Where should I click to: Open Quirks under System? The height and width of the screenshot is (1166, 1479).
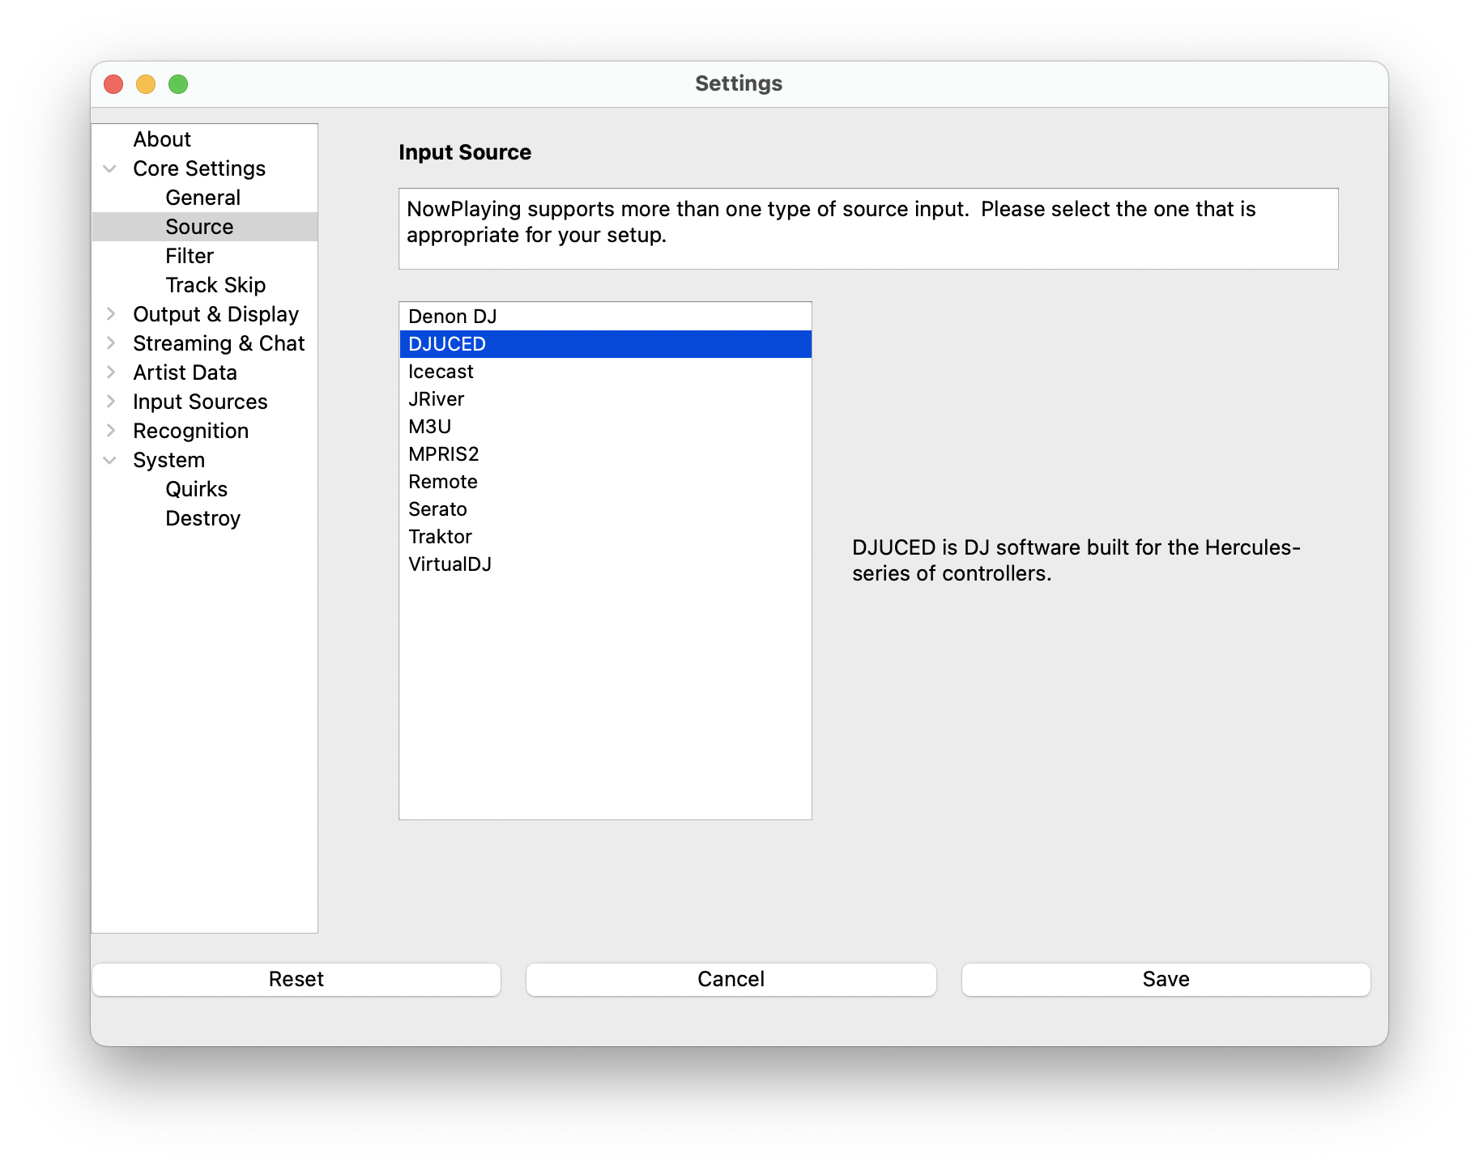pyautogui.click(x=196, y=489)
